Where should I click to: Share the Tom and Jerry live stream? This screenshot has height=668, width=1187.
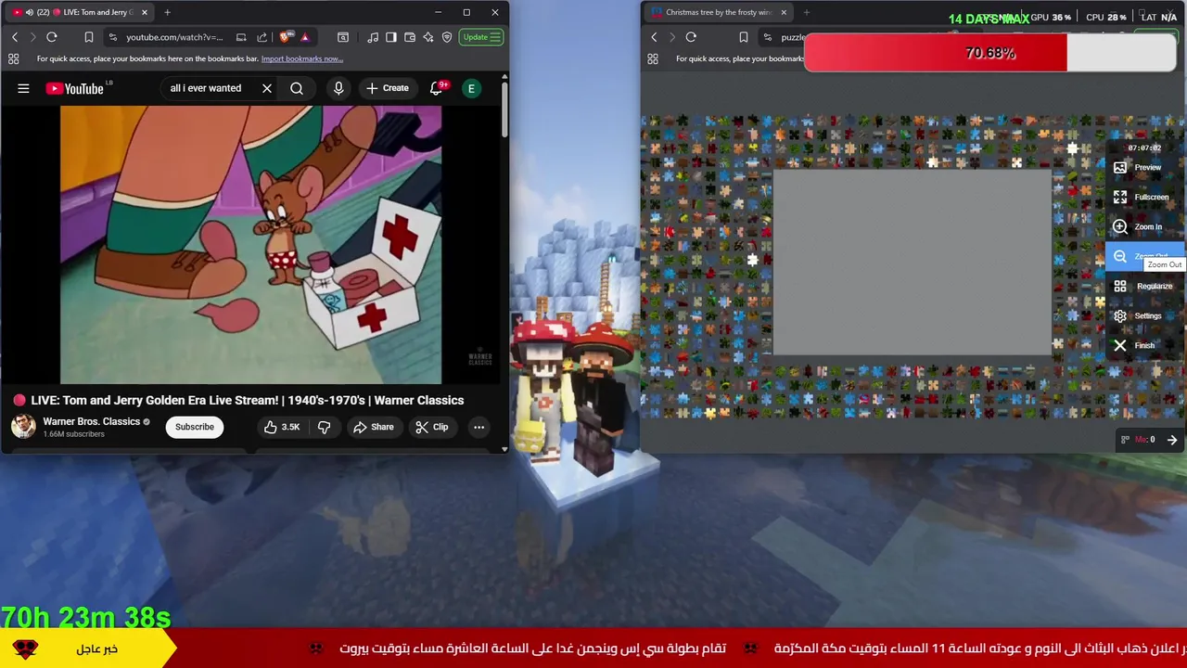pos(374,427)
